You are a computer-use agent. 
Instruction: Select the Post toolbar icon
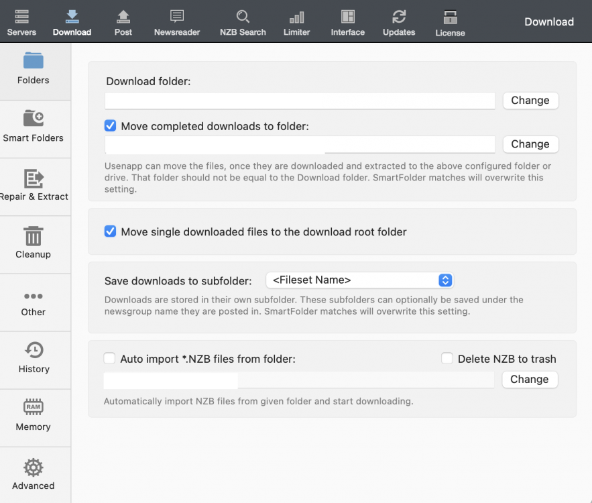(123, 17)
